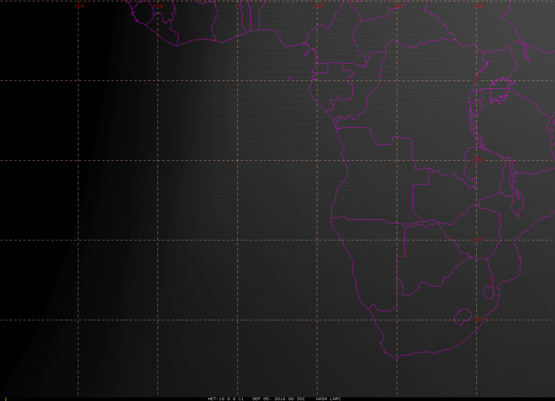
Task: Click the 20E longitude label
Action: click(x=398, y=6)
